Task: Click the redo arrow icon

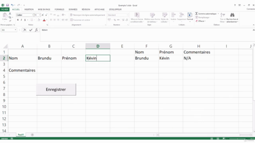Action: click(x=19, y=5)
